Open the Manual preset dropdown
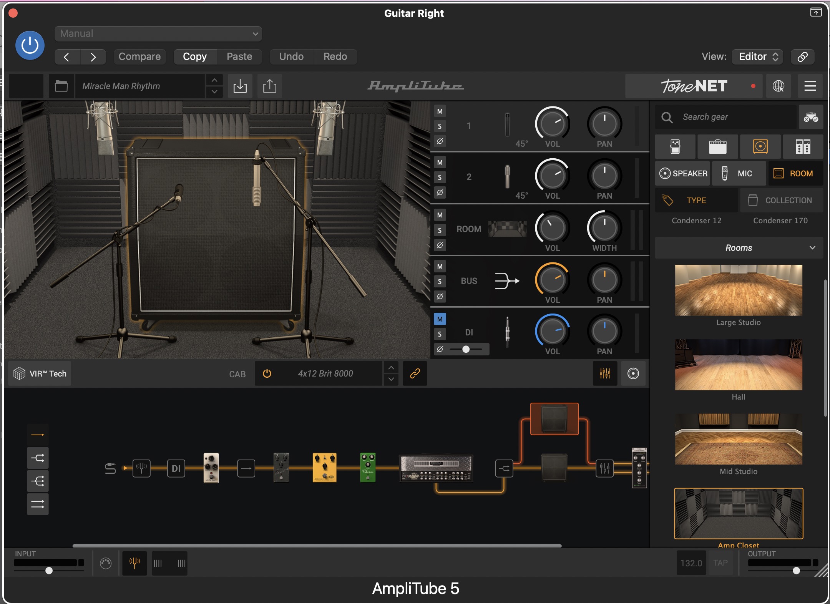The image size is (830, 604). pos(158,34)
